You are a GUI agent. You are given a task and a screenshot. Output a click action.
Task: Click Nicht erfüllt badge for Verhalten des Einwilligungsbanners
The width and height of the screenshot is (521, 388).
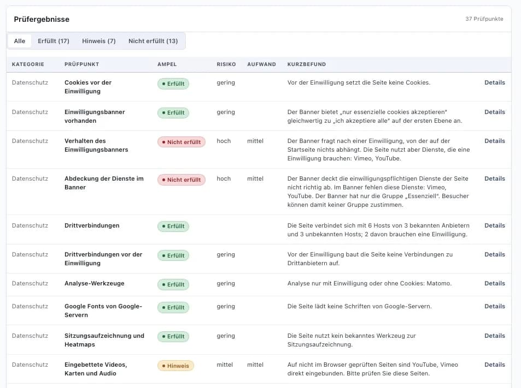click(x=182, y=142)
